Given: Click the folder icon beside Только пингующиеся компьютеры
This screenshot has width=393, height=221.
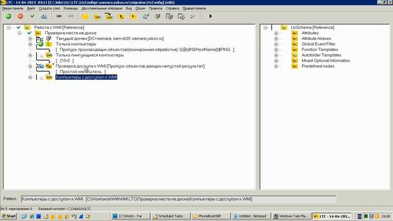Looking at the screenshot, I should tap(49, 55).
